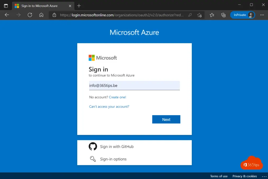Click the browser Back arrow
Screen dimensions: 268x179
(7, 15)
